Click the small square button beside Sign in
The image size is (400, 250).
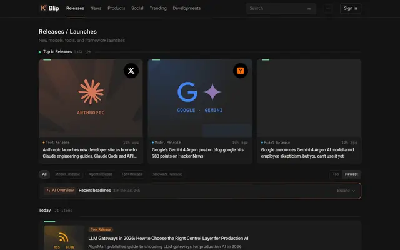click(x=328, y=8)
